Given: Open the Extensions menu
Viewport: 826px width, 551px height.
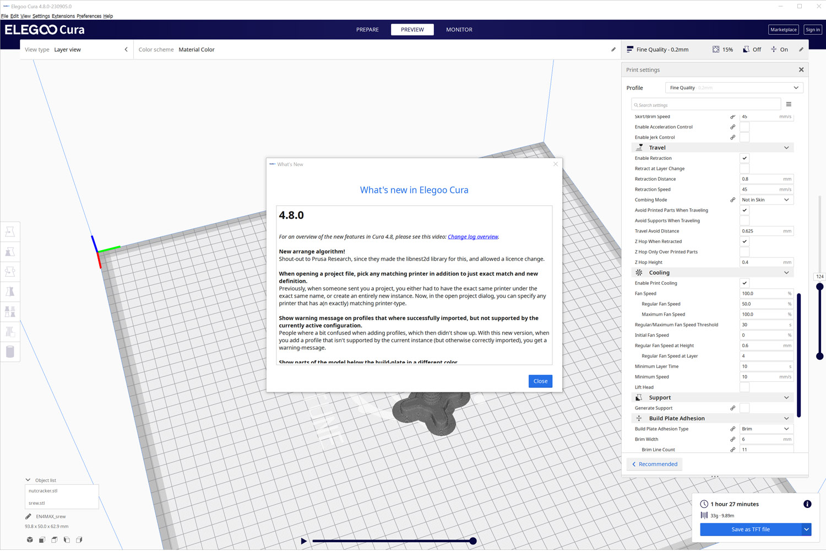Looking at the screenshot, I should click(x=63, y=16).
